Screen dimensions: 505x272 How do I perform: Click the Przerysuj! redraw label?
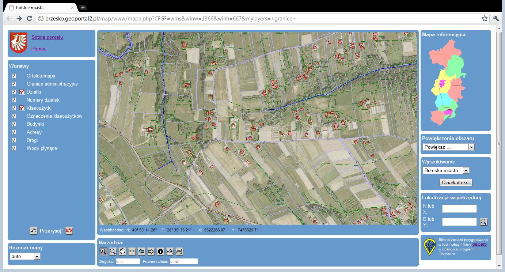[51, 231]
